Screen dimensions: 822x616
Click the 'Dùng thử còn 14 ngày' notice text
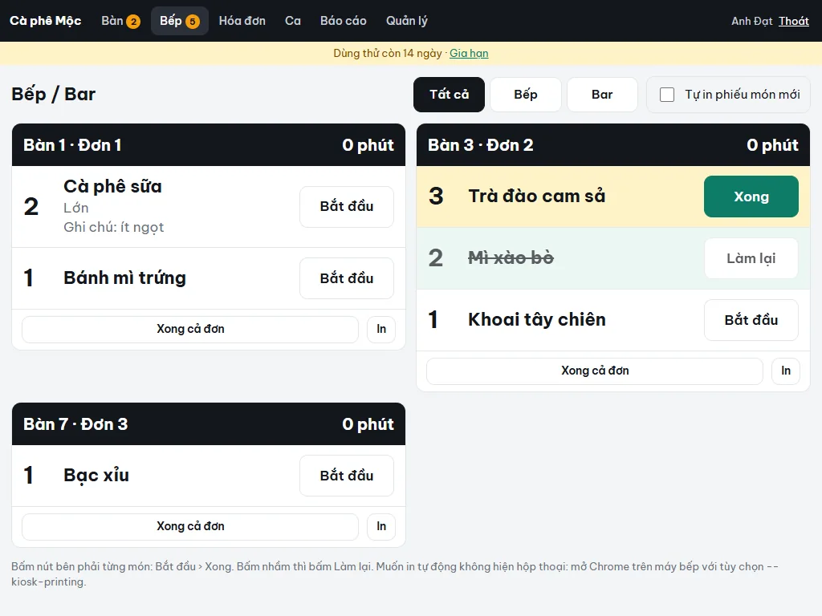point(388,54)
